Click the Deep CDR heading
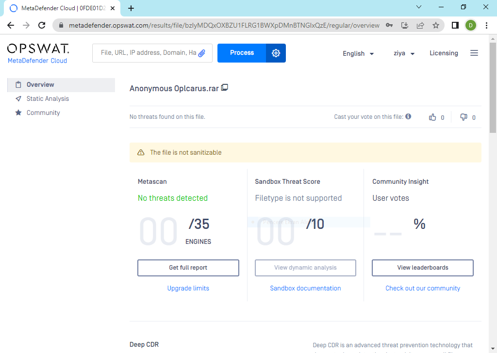The width and height of the screenshot is (497, 353). [144, 344]
